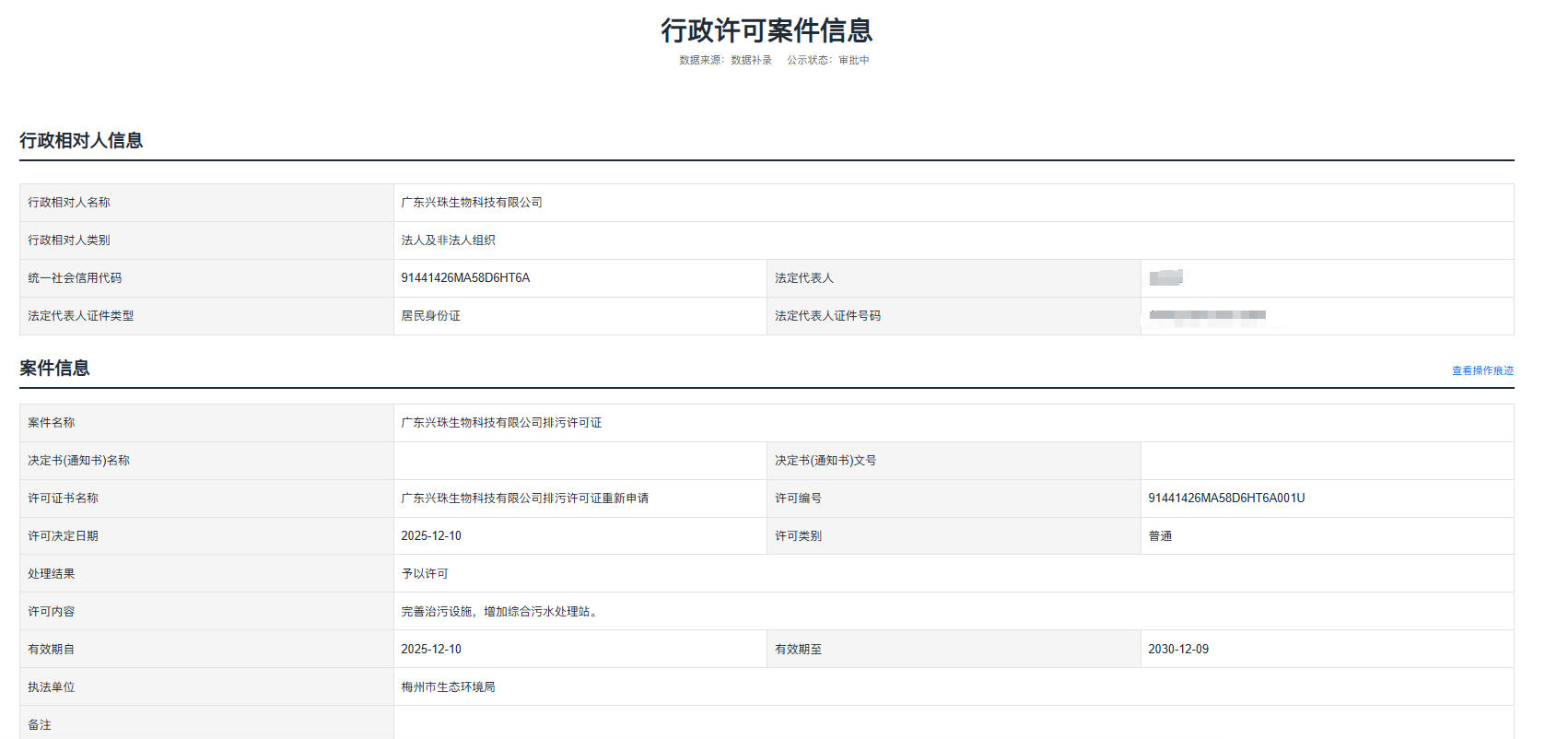Click the credit code 91441426MA58D6HT6A
Screen dimensions: 1545x739
tap(465, 278)
